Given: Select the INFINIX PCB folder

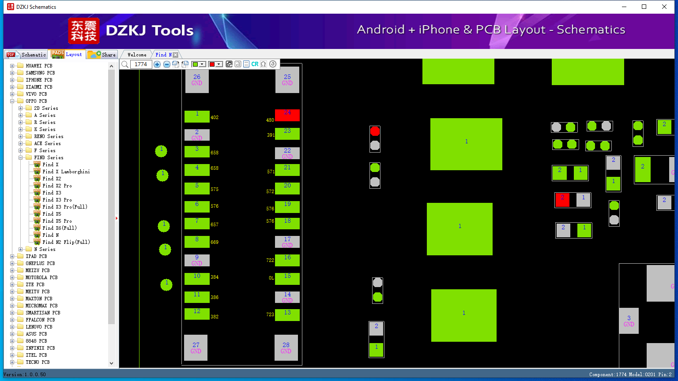Looking at the screenshot, I should 40,348.
